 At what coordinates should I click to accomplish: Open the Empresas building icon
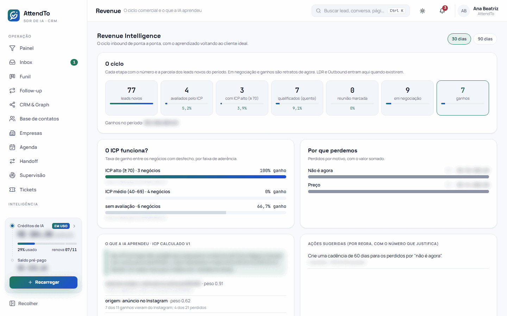click(x=12, y=133)
